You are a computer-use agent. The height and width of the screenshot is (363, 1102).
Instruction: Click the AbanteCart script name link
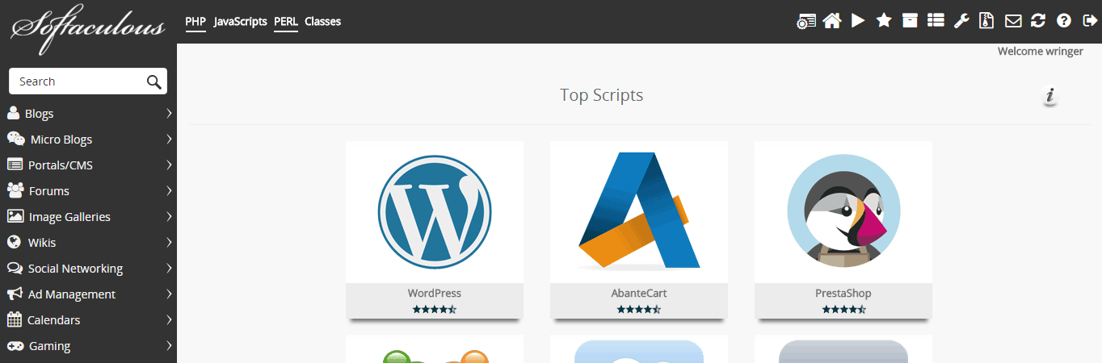[639, 293]
